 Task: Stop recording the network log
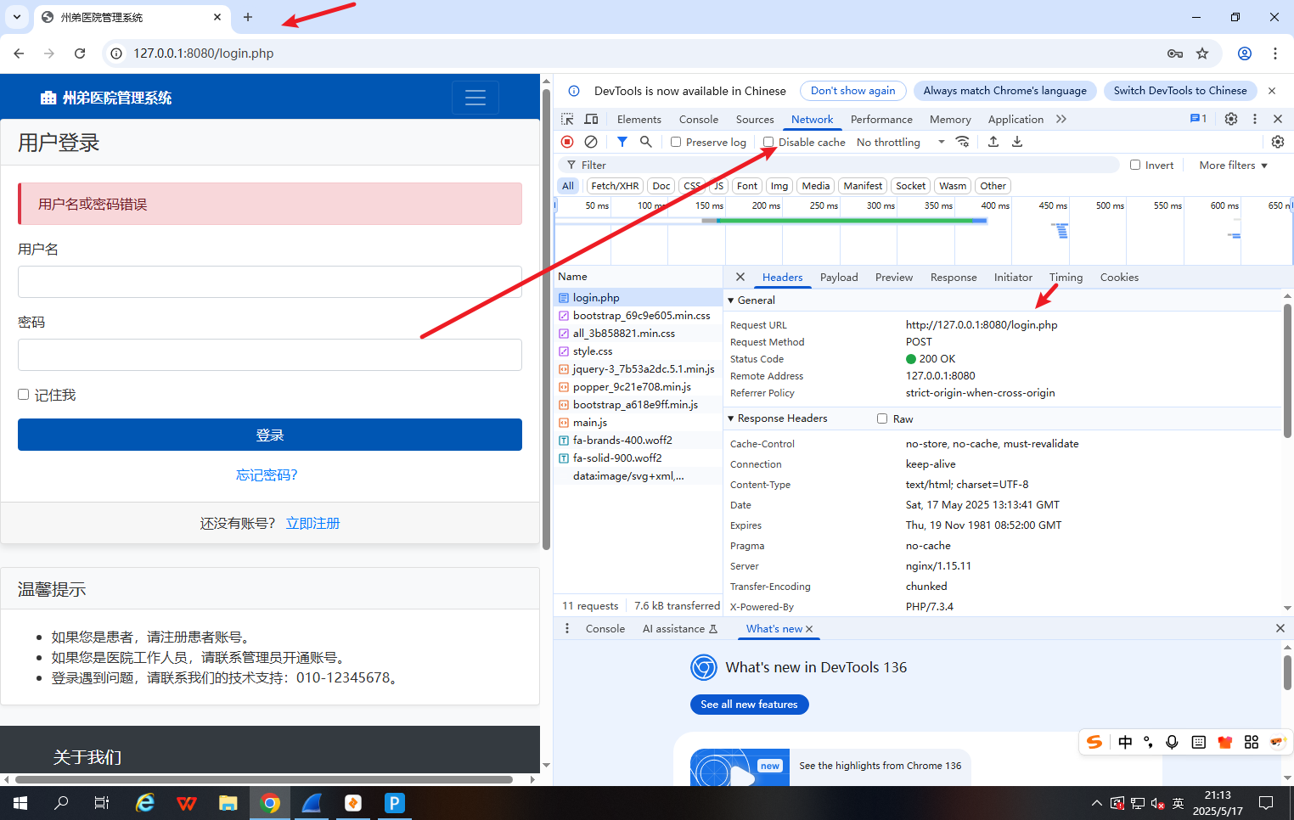pos(567,142)
